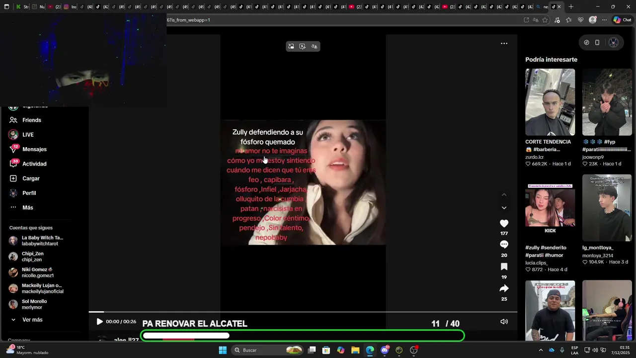The width and height of the screenshot is (636, 358).
Task: Open Chipi_Zen account
Action: coord(32,257)
